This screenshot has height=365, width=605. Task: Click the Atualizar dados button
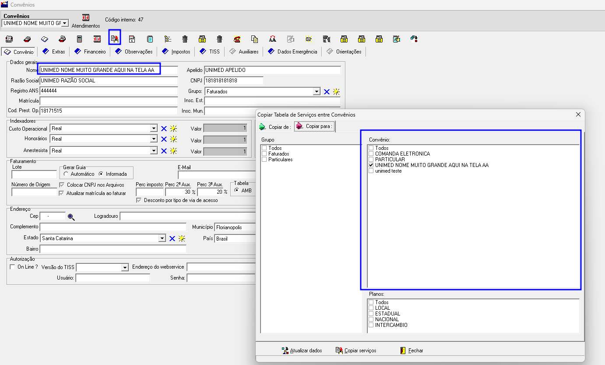tap(302, 351)
